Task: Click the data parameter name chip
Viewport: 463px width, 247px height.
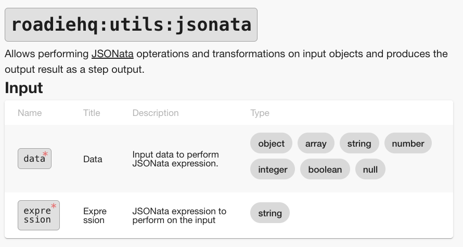Action: tap(34, 159)
